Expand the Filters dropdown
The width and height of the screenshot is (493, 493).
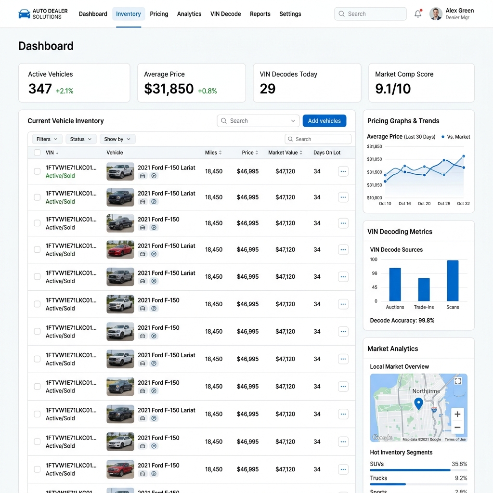[x=47, y=139]
